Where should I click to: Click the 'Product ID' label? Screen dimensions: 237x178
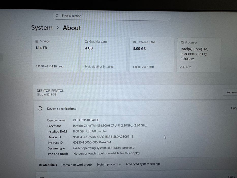[x=55, y=143]
